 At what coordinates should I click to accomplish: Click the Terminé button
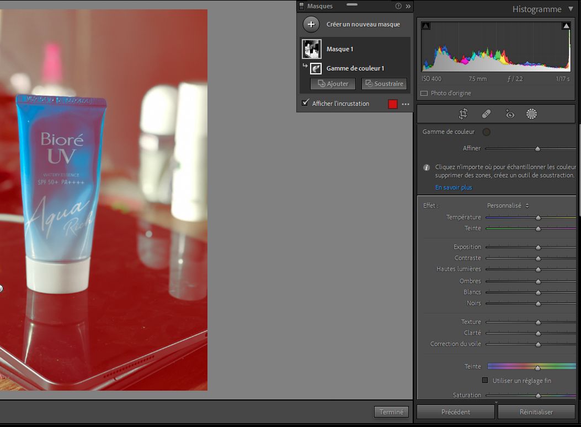tap(391, 412)
